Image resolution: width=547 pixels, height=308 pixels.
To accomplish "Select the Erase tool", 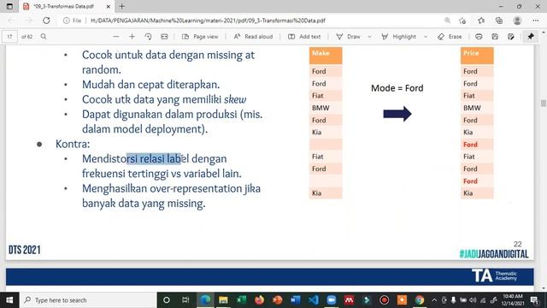I will click(x=450, y=36).
